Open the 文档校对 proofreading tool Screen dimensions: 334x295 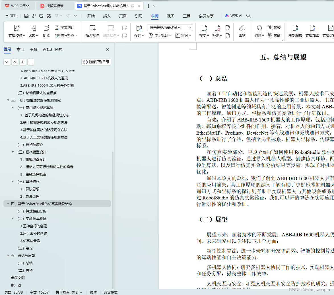17,31
